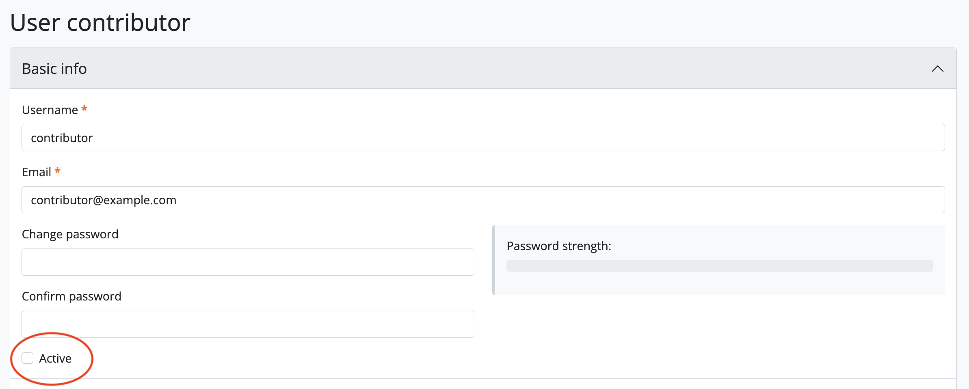The height and width of the screenshot is (389, 969).
Task: Enable the Active checkbox
Action: (x=28, y=358)
